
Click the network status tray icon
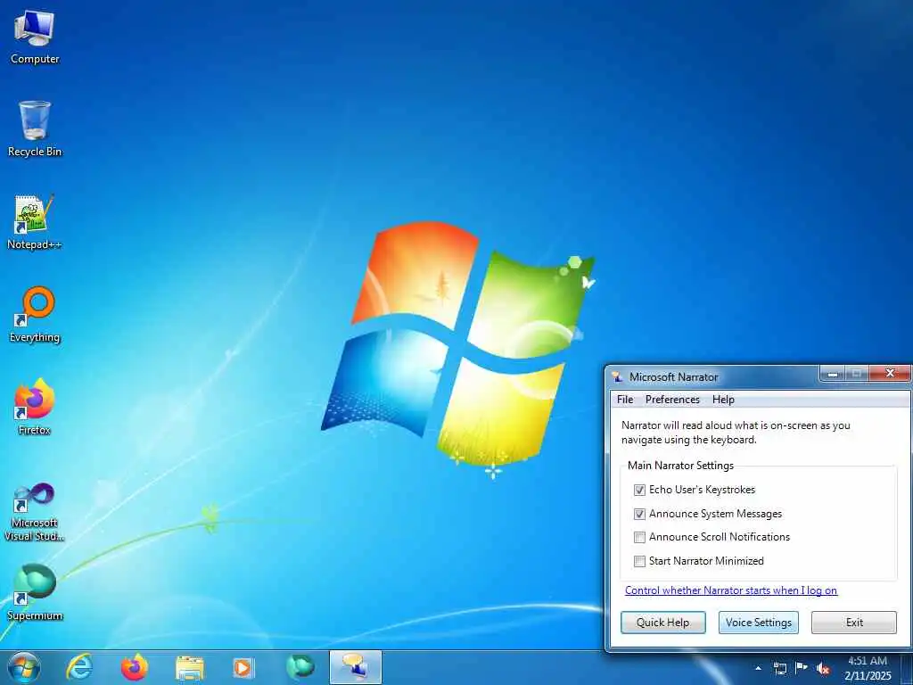(779, 668)
